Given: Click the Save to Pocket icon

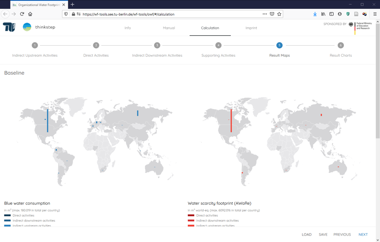Looking at the screenshot, I should tap(272, 14).
